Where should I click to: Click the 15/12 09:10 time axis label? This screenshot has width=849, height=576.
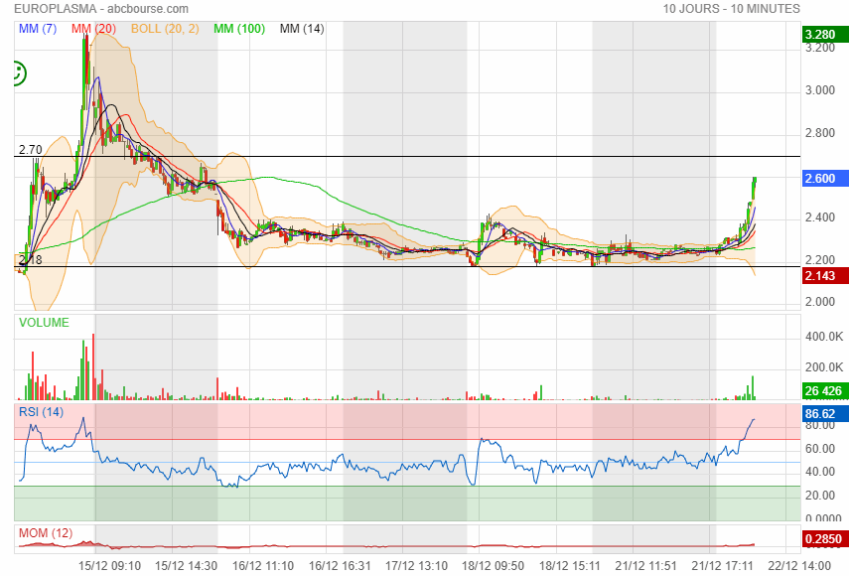(x=109, y=566)
